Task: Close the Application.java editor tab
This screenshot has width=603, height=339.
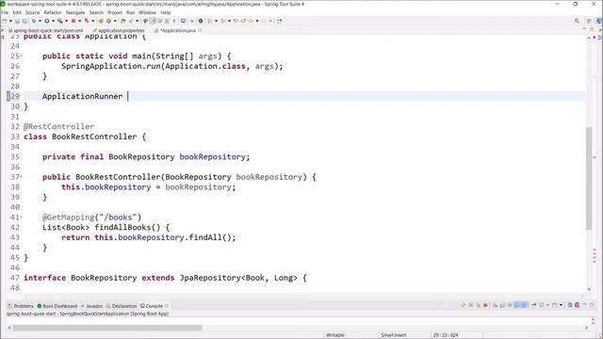Action: pos(200,30)
